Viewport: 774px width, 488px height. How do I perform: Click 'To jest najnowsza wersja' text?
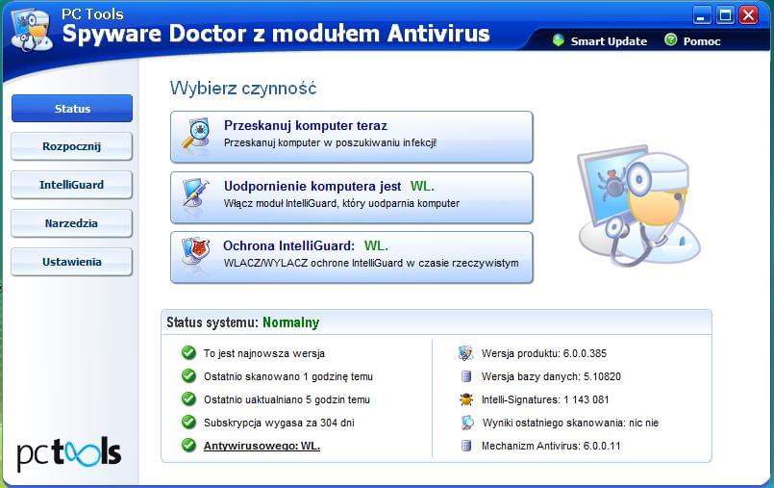pos(264,353)
